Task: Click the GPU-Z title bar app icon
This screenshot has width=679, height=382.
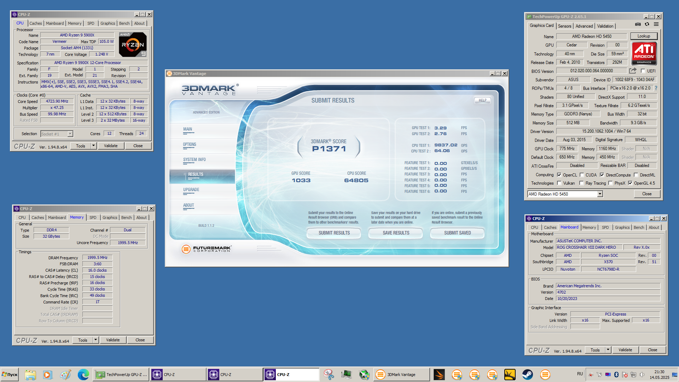Action: click(x=529, y=17)
